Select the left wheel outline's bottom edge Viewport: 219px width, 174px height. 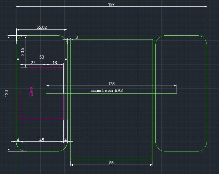coord(42,151)
